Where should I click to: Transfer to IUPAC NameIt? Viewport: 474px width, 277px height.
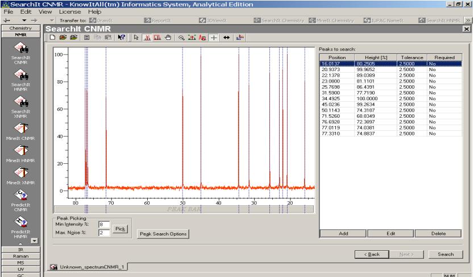click(384, 20)
